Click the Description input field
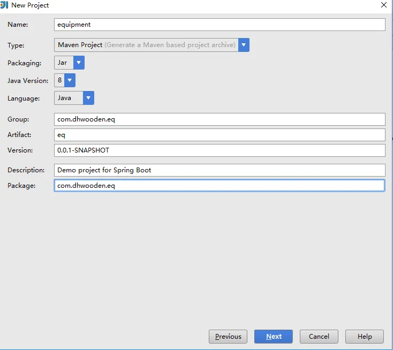The width and height of the screenshot is (393, 350). point(220,170)
